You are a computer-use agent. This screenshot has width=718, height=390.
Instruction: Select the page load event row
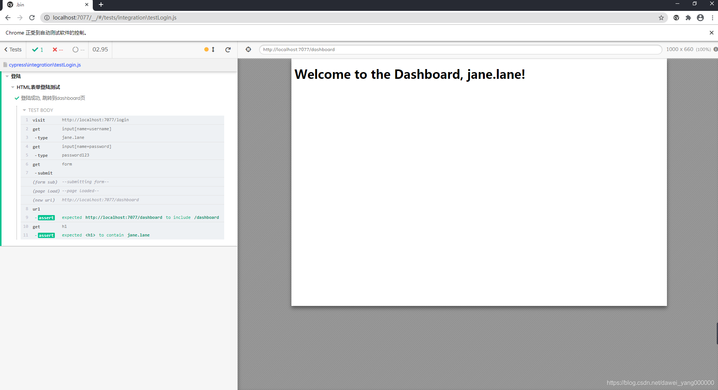[x=122, y=191]
